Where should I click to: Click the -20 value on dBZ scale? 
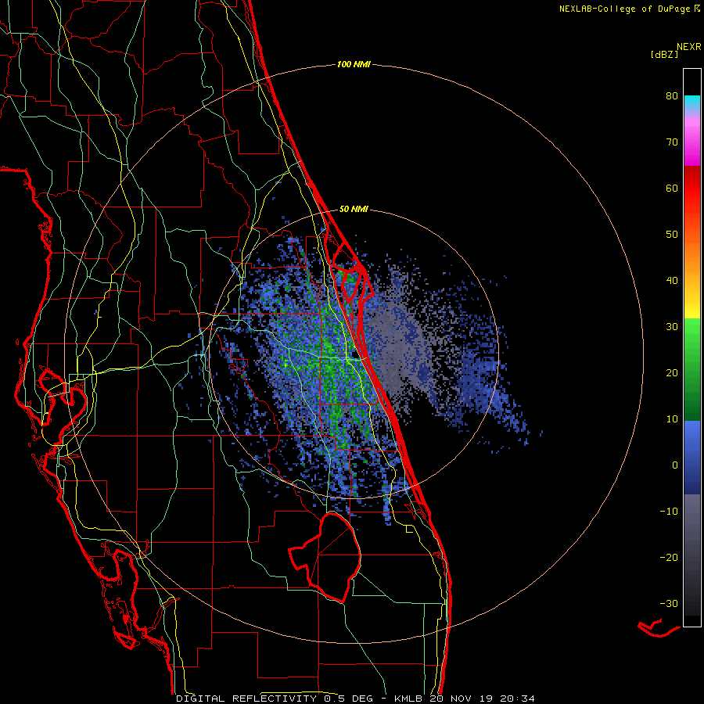(x=669, y=557)
